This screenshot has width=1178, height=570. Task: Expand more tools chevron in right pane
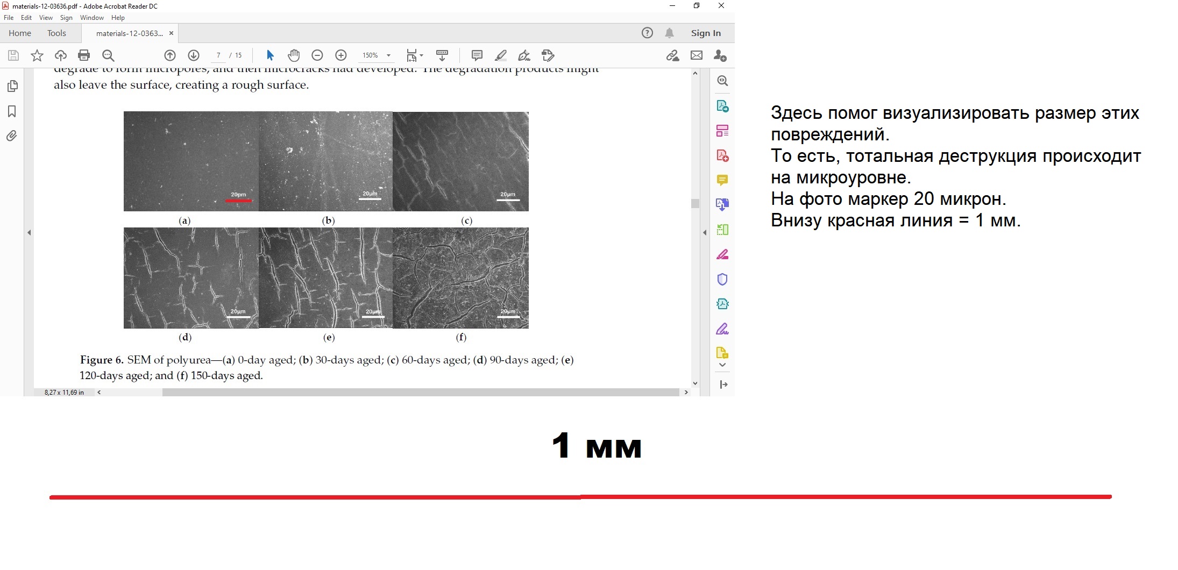722,365
